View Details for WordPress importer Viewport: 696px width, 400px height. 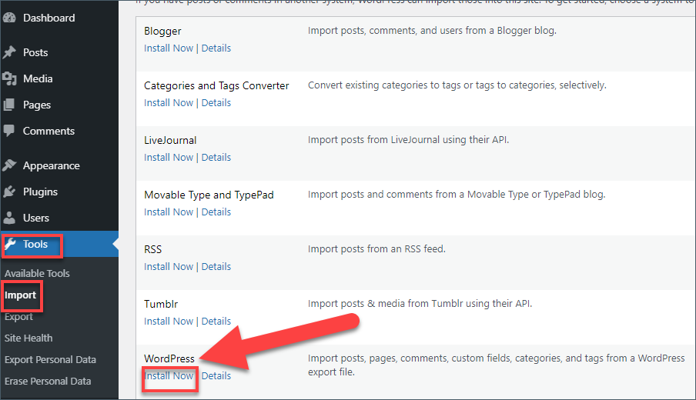[x=216, y=375]
